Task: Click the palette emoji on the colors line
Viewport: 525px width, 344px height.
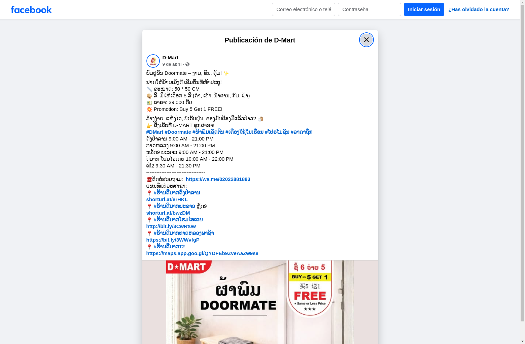Action: (x=149, y=96)
